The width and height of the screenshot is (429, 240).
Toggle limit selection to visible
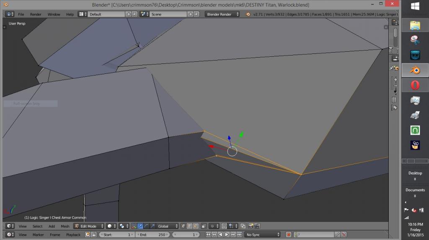tap(204, 226)
